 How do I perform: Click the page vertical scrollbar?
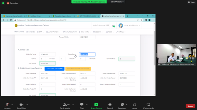point(155,48)
